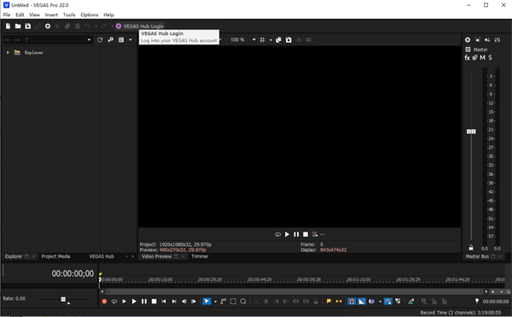Copy the preview snapshot to clipboard
This screenshot has height=317, width=512.
(x=278, y=40)
